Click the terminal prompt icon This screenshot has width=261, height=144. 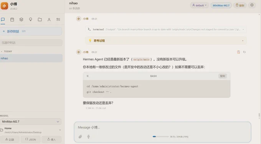(x=89, y=29)
